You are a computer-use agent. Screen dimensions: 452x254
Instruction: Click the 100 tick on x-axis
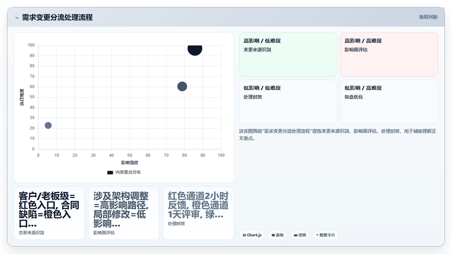(x=221, y=155)
